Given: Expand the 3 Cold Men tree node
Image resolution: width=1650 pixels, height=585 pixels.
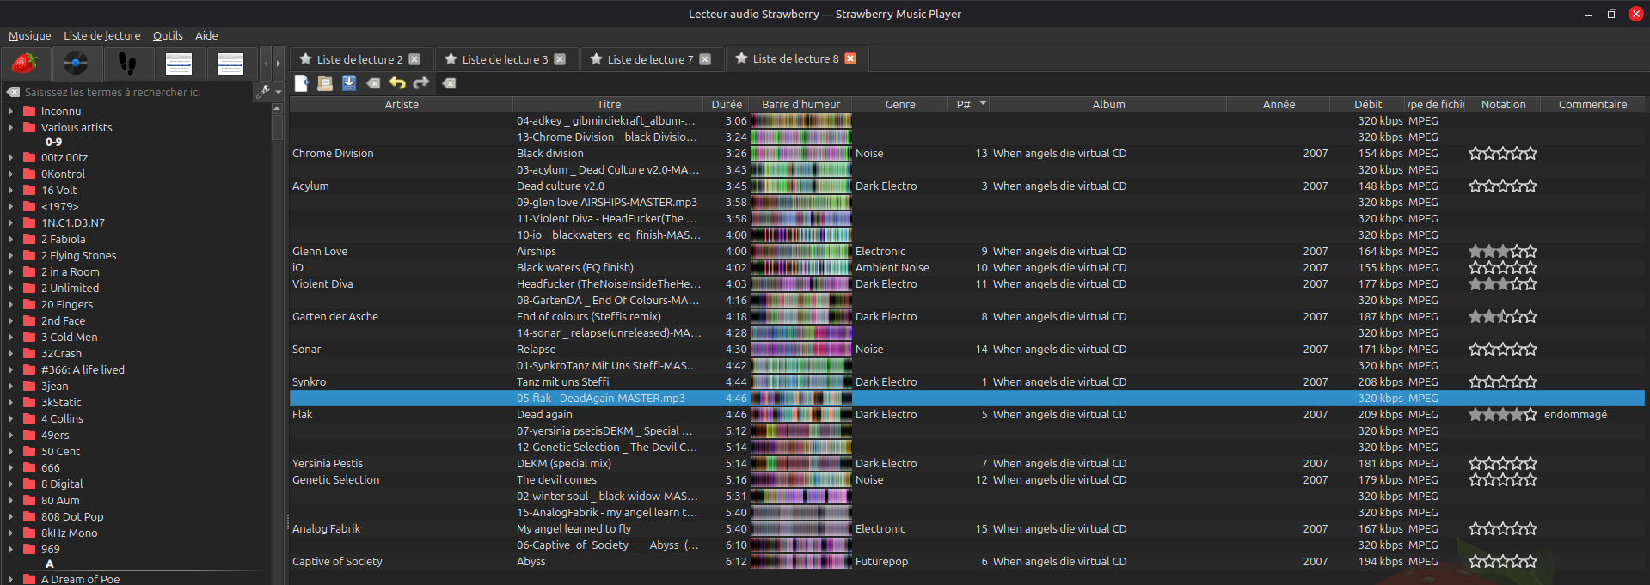Looking at the screenshot, I should point(10,337).
